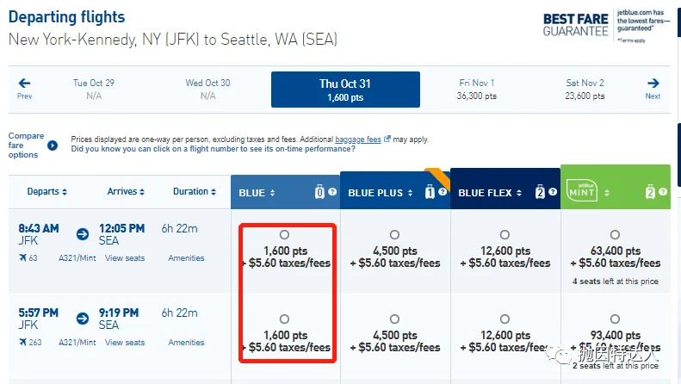681x384 pixels.
Task: Click the Next right arrow icon
Action: point(653,83)
